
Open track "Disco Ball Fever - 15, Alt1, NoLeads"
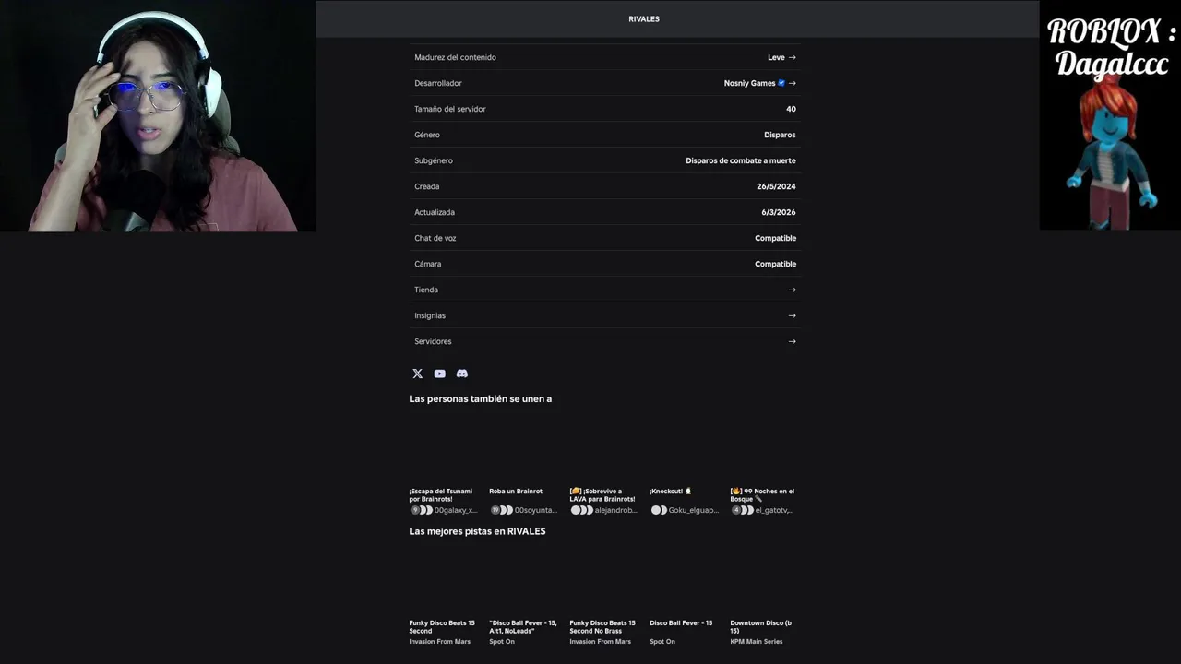pos(523,626)
